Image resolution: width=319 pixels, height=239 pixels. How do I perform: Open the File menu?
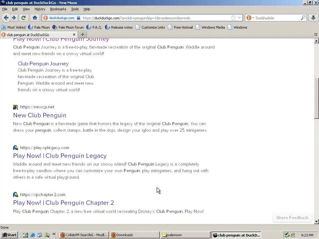[x=5, y=9]
